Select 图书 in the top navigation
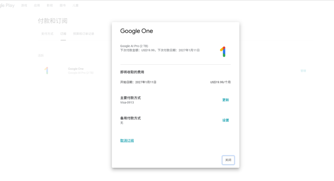Viewport: 334px width, 181px height. pos(62,5)
